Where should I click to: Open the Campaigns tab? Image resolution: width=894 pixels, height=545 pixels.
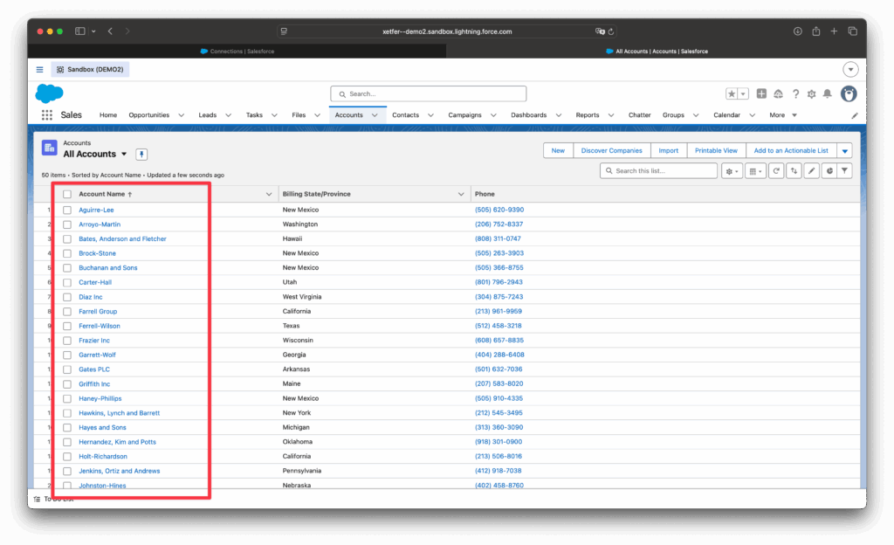pos(464,115)
